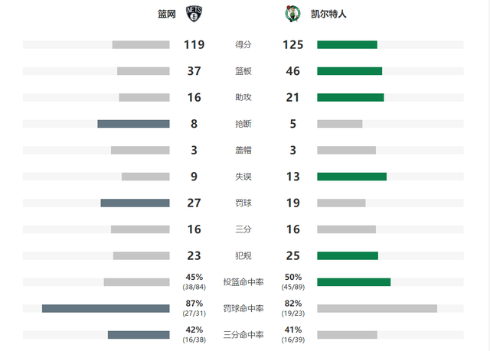Screen dimensions: 490x351
Task: Click the Nets 罚球命中率 dark bar
Action: pyautogui.click(x=106, y=309)
